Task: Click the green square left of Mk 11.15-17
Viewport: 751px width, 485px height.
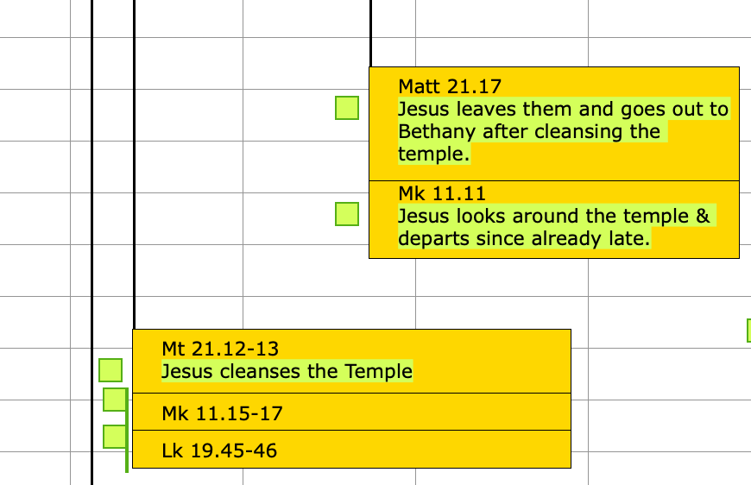Action: pyautogui.click(x=114, y=400)
